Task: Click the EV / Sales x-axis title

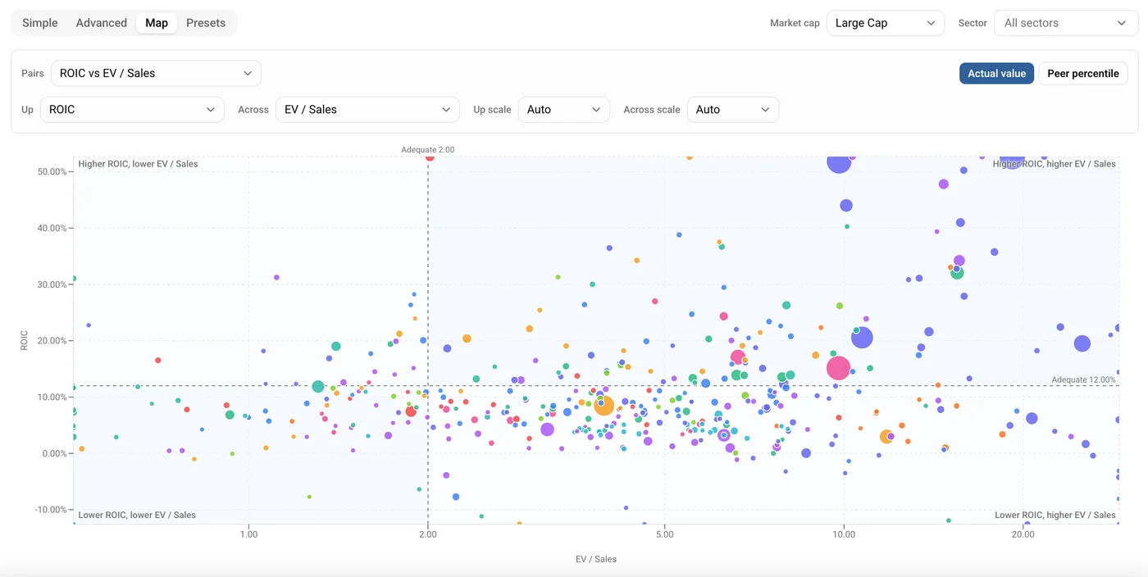Action: [596, 559]
